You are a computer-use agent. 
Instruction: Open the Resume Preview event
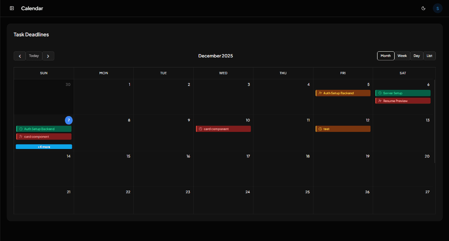pos(403,101)
